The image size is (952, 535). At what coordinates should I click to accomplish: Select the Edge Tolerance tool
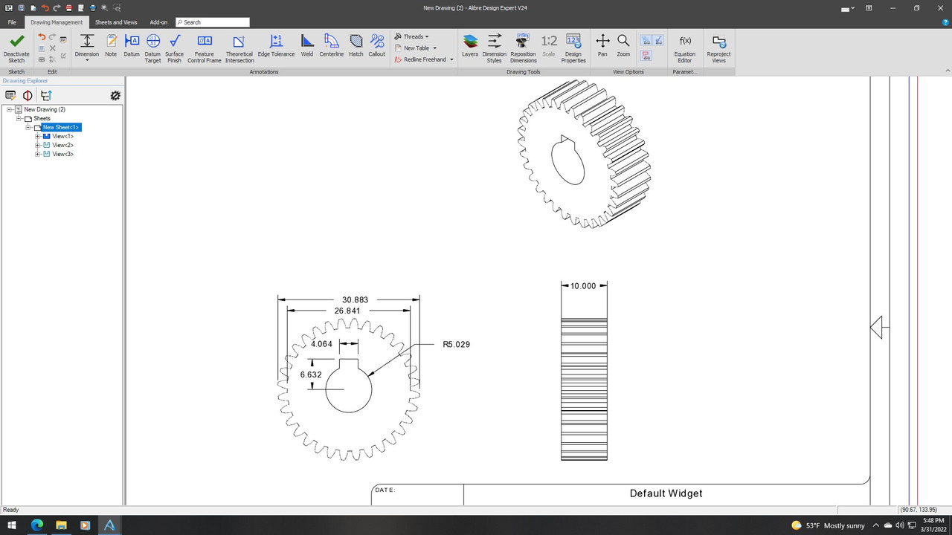pyautogui.click(x=275, y=46)
